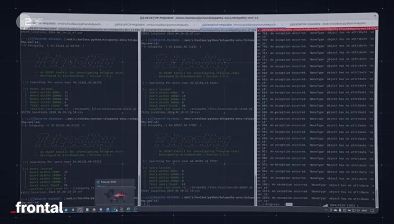Screen dimensions: 394x224
Task: Open the clock in the system tray
Action: point(364,211)
